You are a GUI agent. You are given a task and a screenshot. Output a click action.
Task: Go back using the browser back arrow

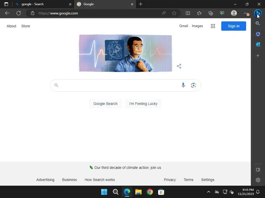(7, 13)
